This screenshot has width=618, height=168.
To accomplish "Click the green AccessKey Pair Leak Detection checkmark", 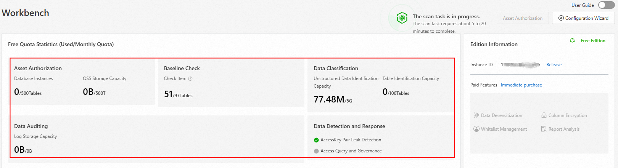I will point(316,140).
